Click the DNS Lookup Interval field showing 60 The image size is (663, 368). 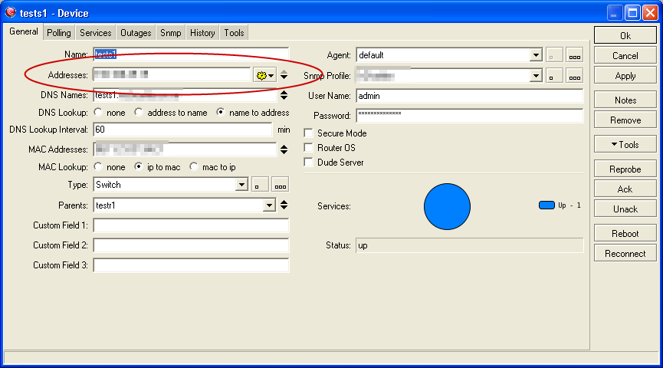click(x=182, y=130)
